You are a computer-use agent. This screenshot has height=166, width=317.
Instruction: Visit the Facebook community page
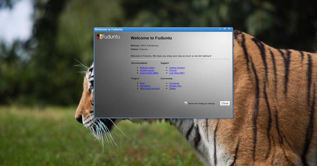pos(174,83)
